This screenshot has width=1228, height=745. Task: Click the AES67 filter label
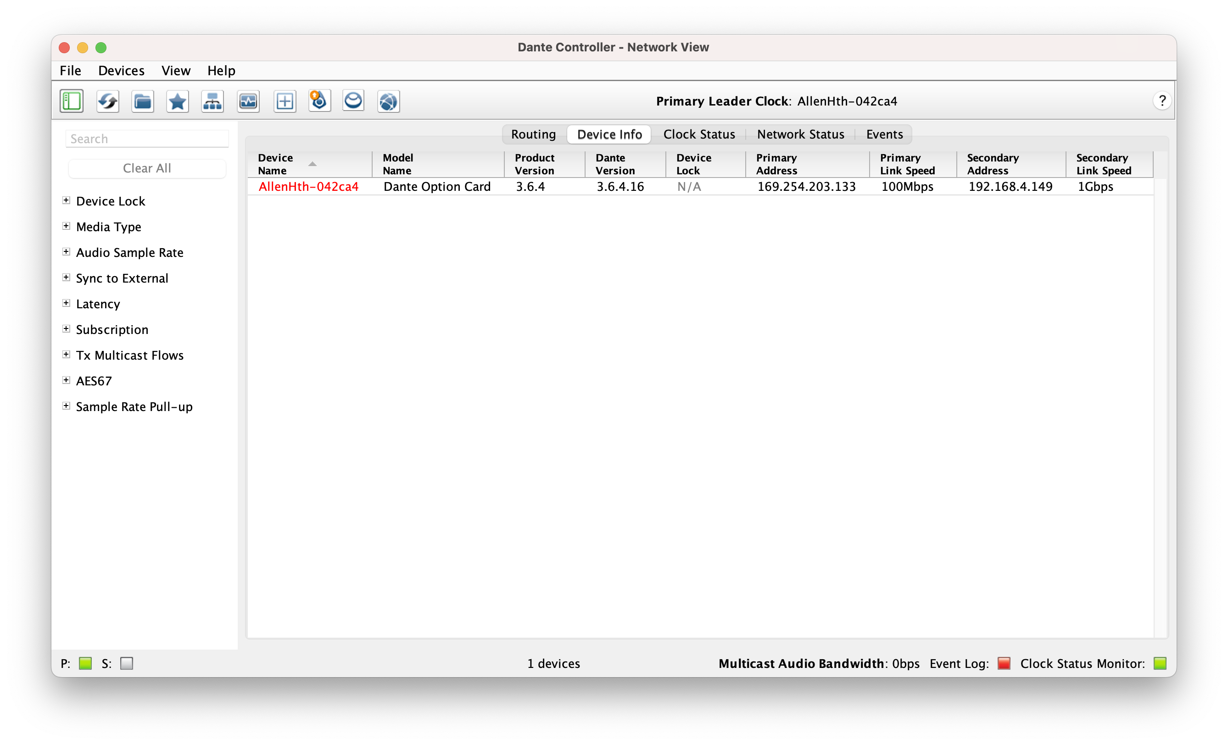coord(94,381)
